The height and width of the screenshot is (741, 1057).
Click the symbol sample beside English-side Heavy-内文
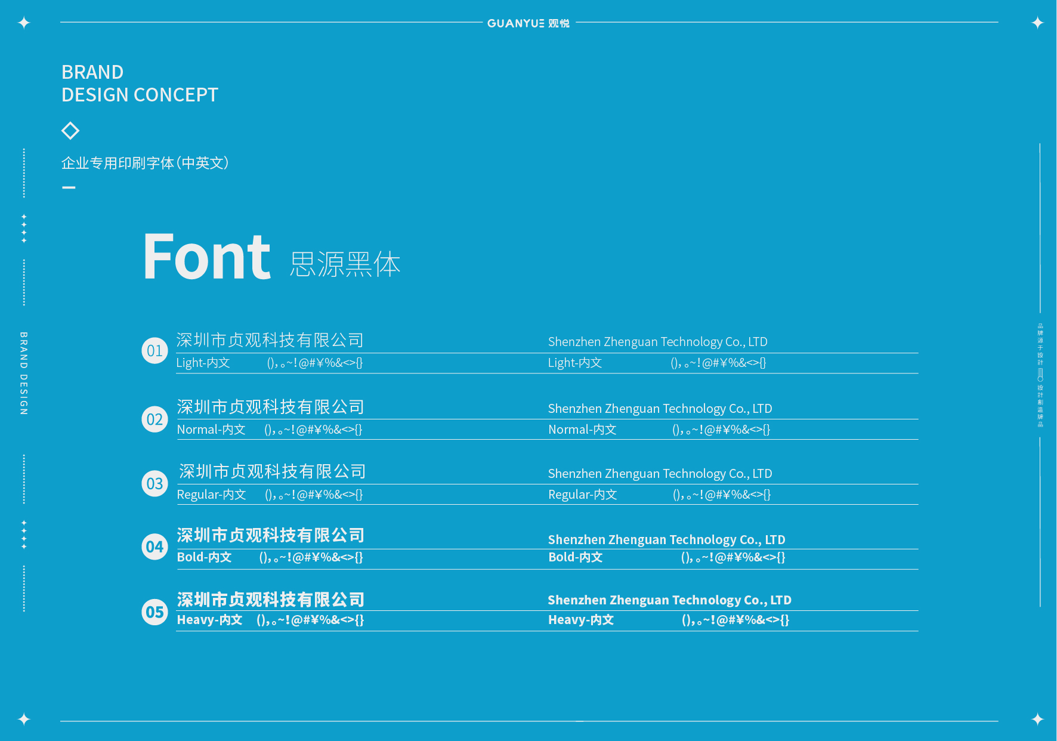[735, 620]
